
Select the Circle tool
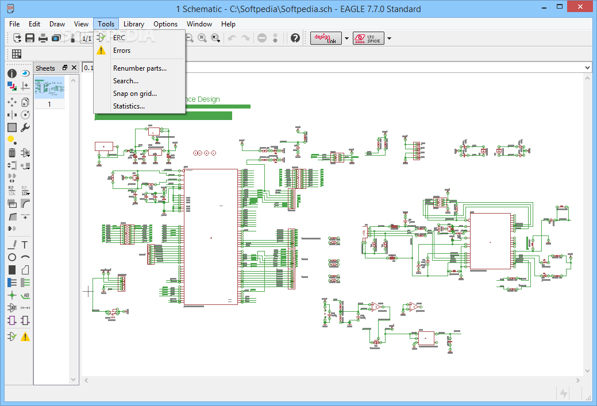pos(12,257)
